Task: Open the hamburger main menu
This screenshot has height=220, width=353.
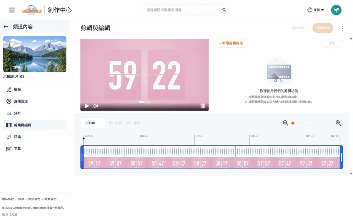Action: 12,10
